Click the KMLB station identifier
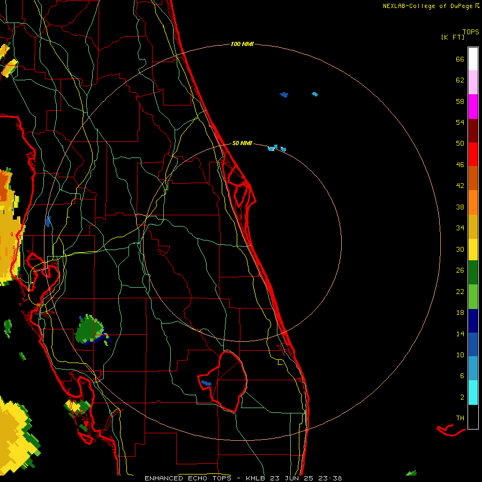 tap(257, 478)
